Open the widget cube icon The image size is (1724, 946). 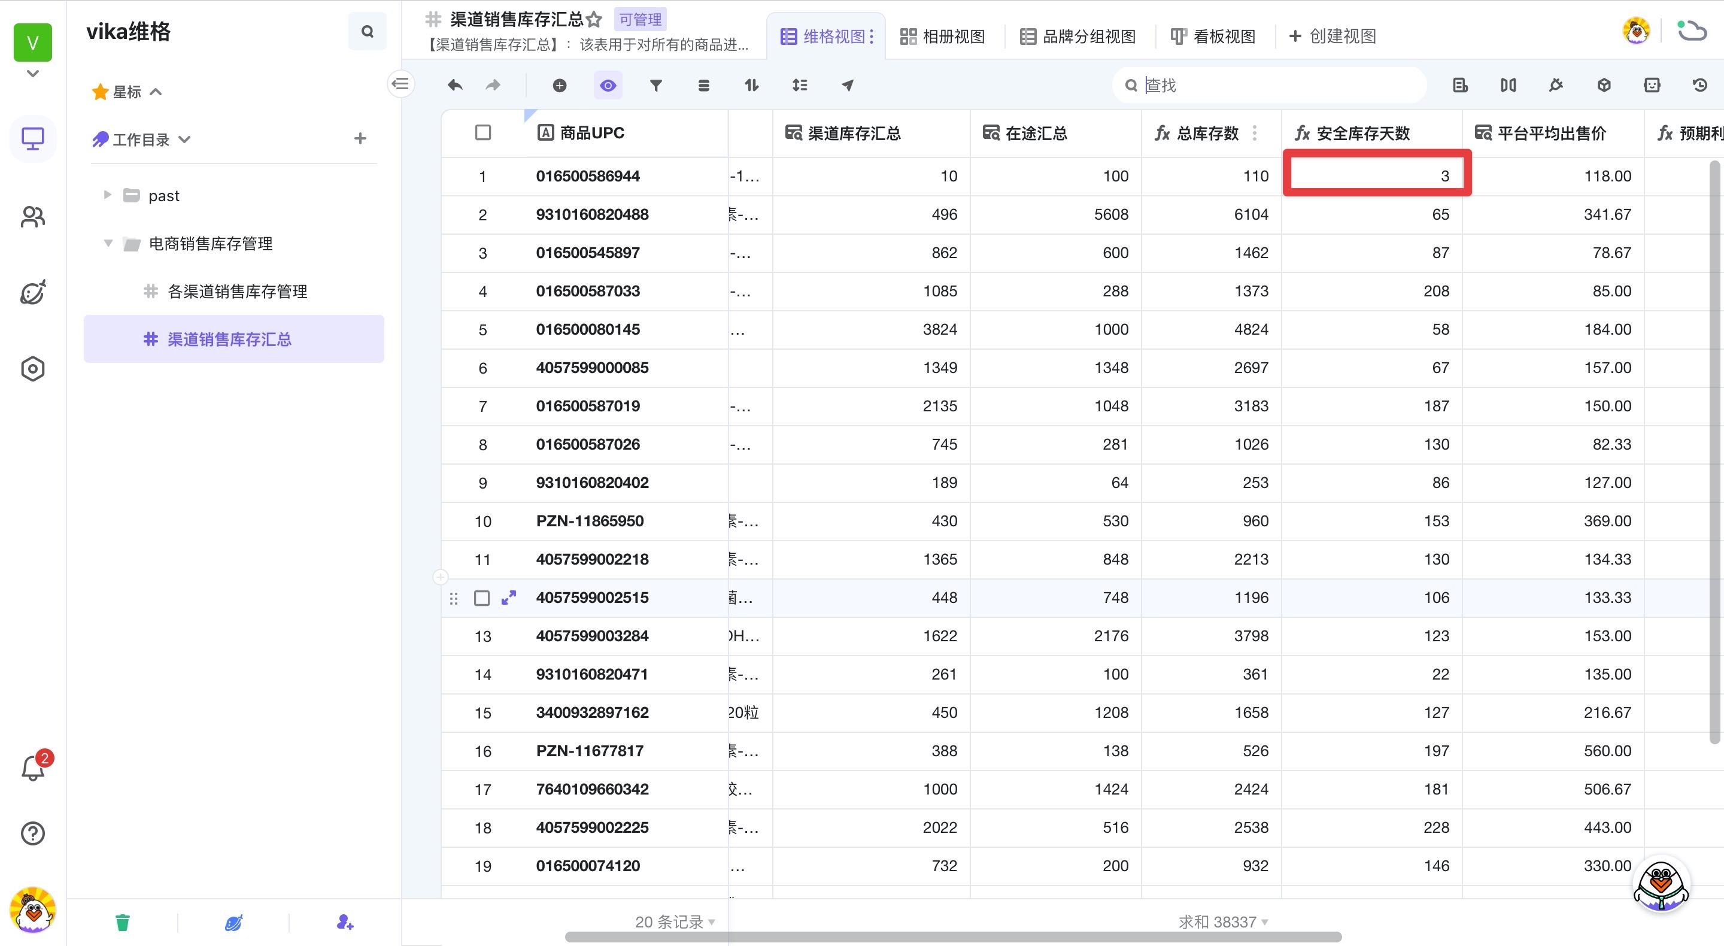coord(1604,85)
